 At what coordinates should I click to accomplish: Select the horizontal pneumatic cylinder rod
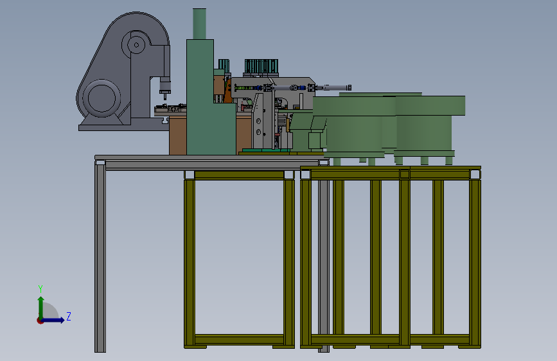tap(333, 87)
